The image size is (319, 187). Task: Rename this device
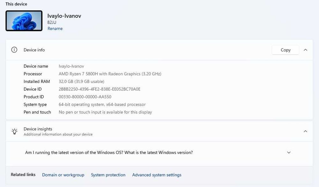tap(55, 29)
